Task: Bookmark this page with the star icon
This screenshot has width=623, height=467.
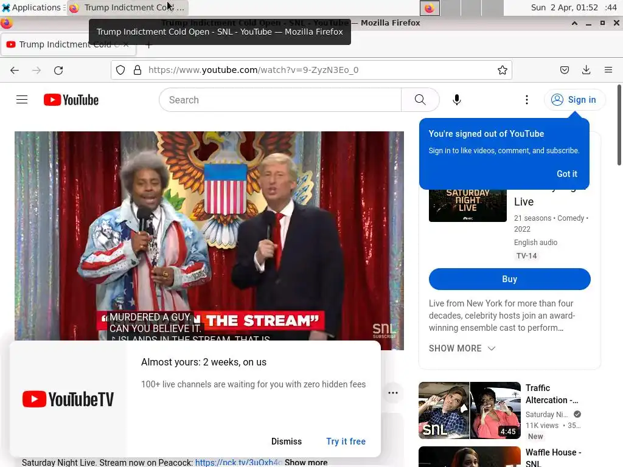Action: (x=502, y=71)
